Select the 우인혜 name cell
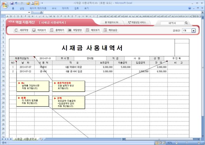 pyautogui.click(x=176, y=58)
